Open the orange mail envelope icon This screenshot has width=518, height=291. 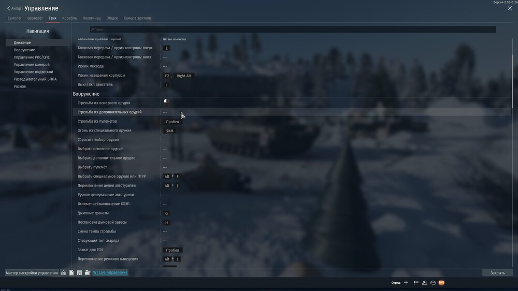pyautogui.click(x=441, y=283)
